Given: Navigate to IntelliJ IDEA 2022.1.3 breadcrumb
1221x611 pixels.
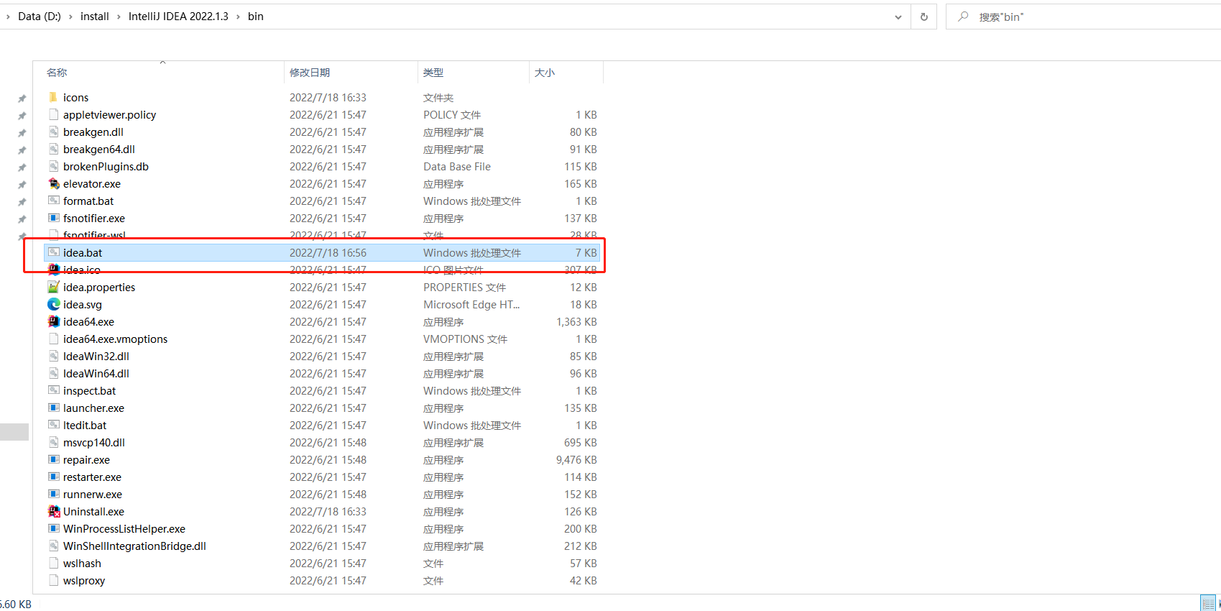Looking at the screenshot, I should tap(178, 17).
